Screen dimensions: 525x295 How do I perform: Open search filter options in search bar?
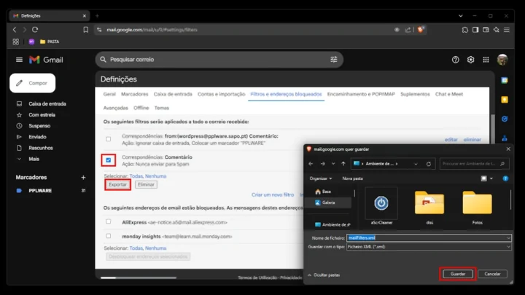(334, 60)
